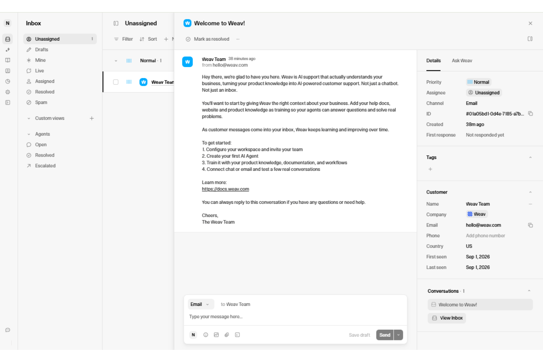The height and width of the screenshot is (362, 543).
Task: Open the Welcome to Weav! conversation entry
Action: (480, 305)
